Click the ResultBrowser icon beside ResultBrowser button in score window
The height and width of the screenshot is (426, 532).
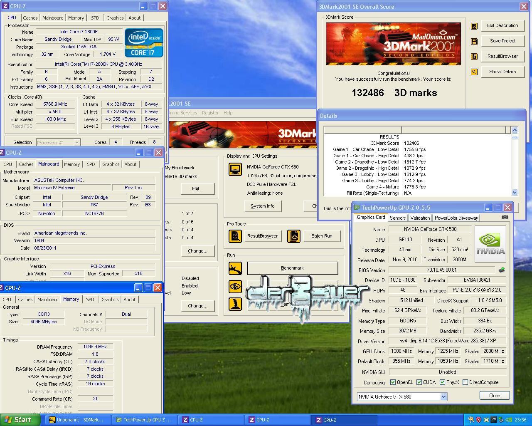pos(474,57)
